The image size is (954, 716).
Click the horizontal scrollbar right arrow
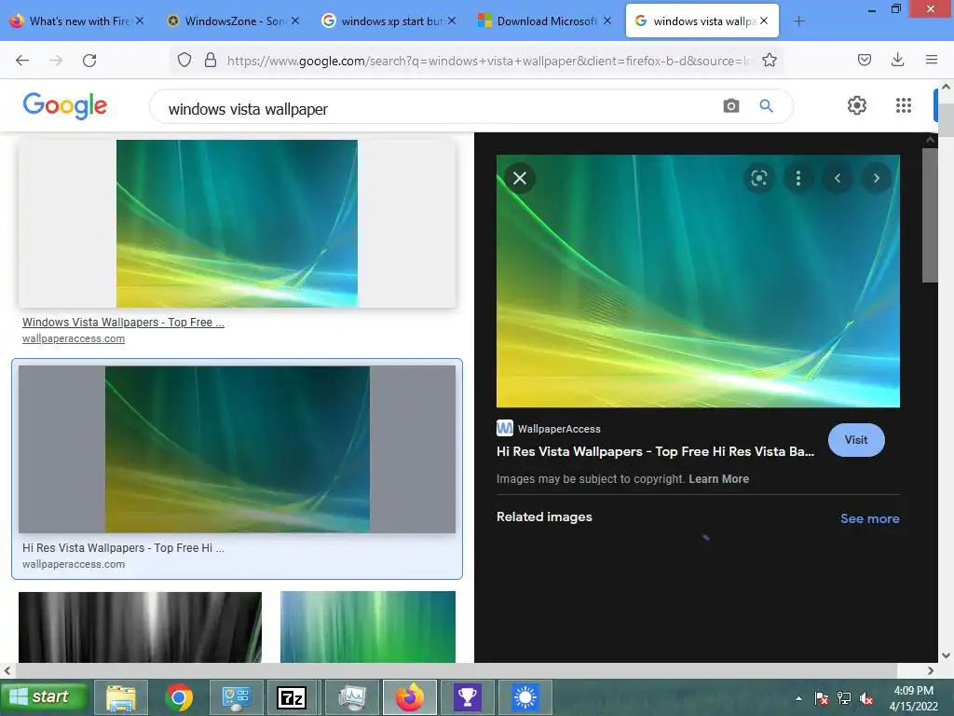pos(931,671)
